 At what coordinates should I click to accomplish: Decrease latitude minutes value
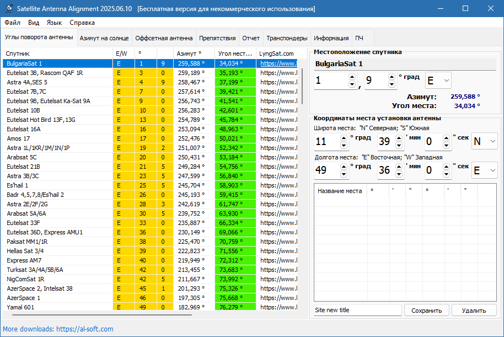pyautogui.click(x=399, y=146)
